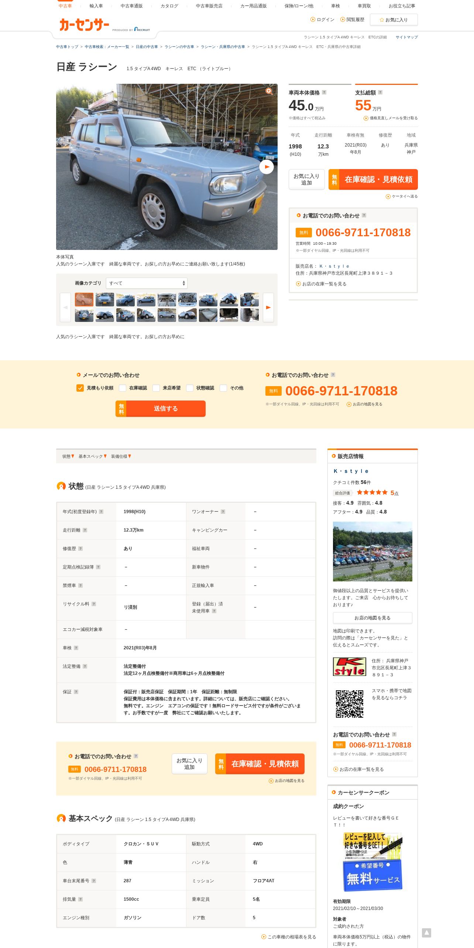Open 車検 menu item
The width and height of the screenshot is (474, 948).
(335, 6)
